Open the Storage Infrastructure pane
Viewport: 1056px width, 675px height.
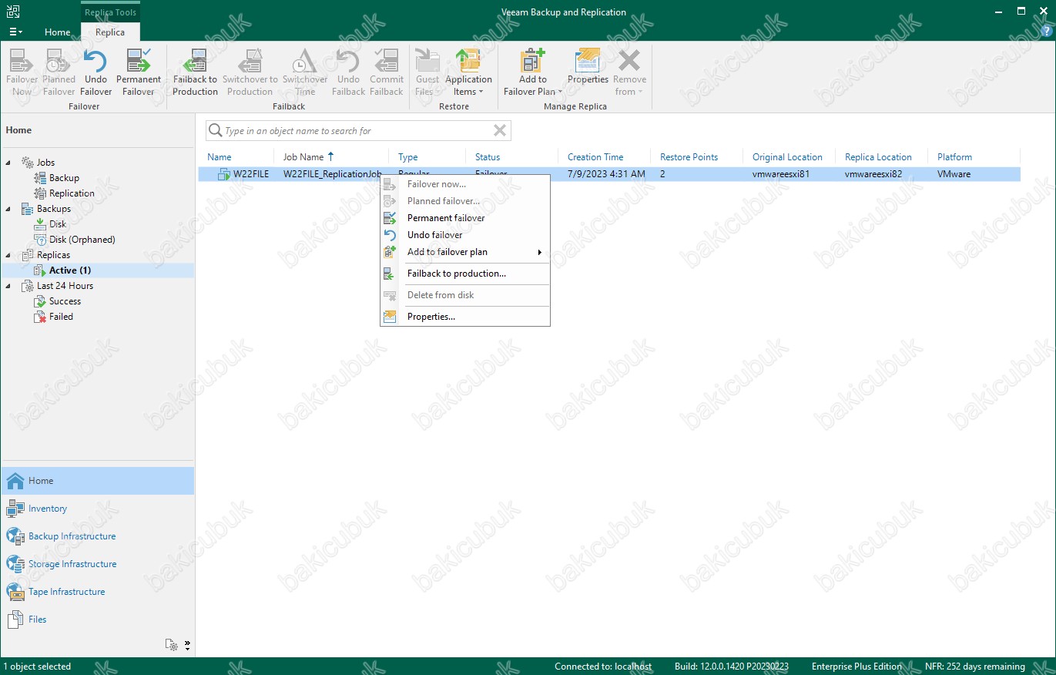[98, 564]
